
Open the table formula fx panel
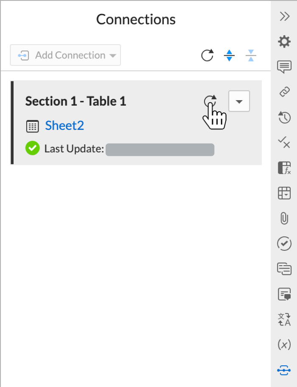284,168
